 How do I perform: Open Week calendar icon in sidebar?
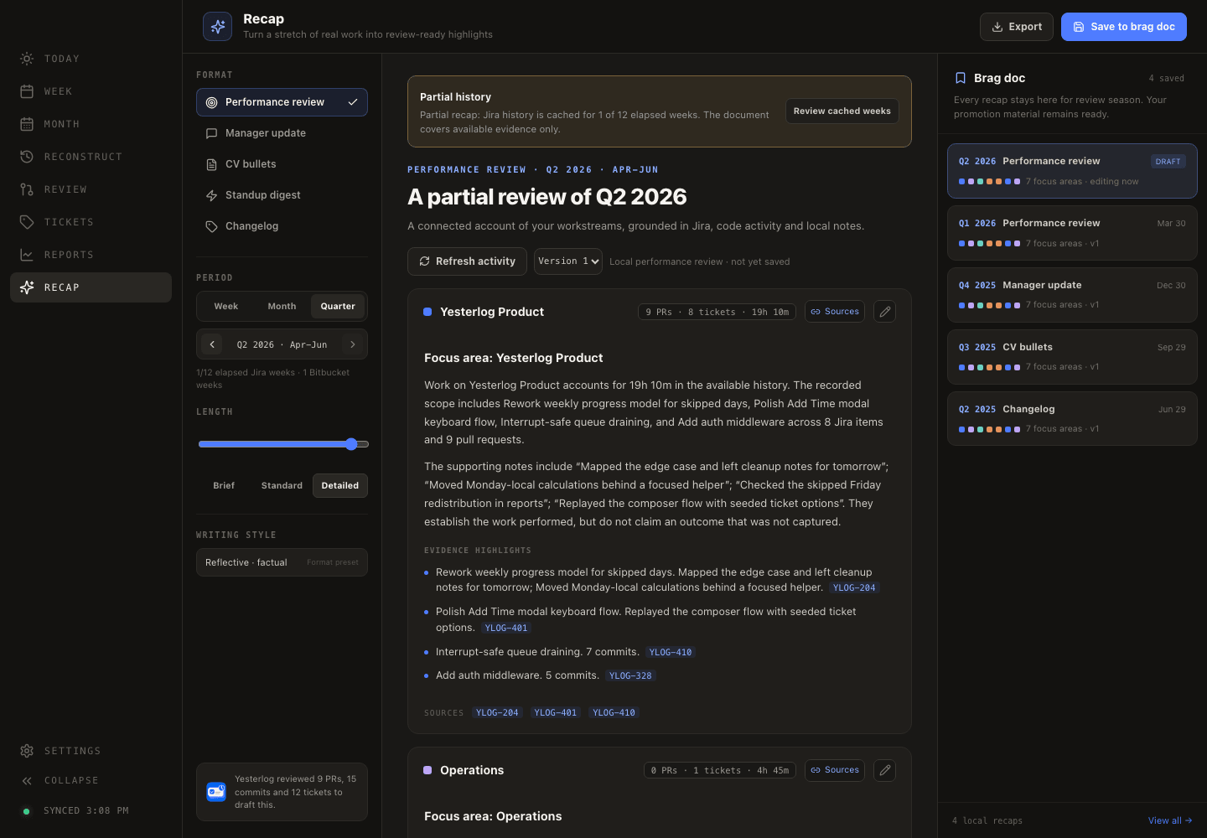point(27,91)
